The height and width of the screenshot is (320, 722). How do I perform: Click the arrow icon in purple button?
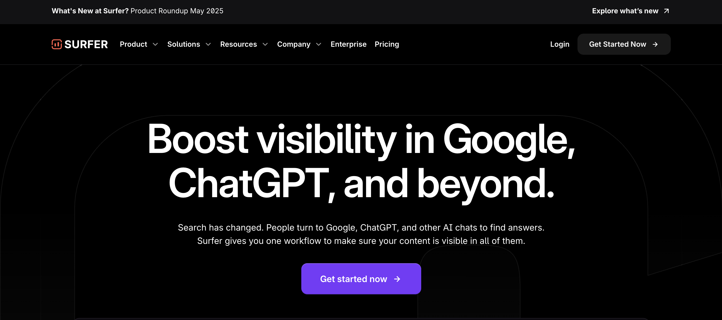pyautogui.click(x=397, y=279)
